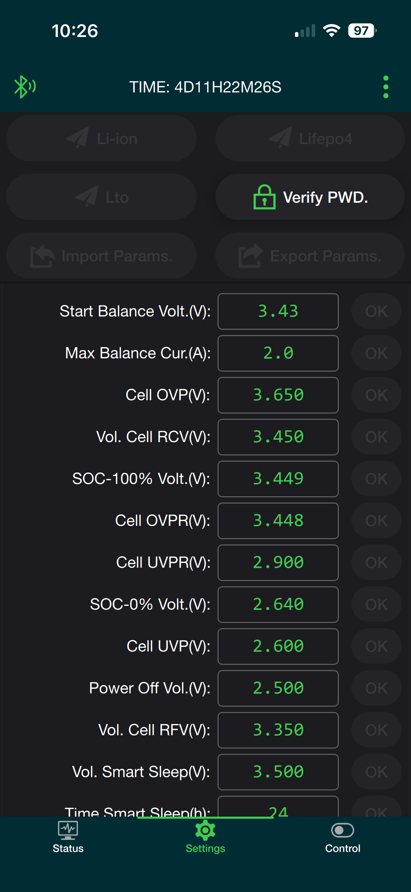This screenshot has height=892, width=411.
Task: Tap OK next to Vol. Cell RFV(V)
Action: (x=376, y=730)
